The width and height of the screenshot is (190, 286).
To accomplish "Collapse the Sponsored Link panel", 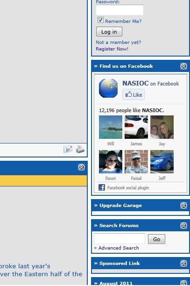I will click(x=183, y=263).
